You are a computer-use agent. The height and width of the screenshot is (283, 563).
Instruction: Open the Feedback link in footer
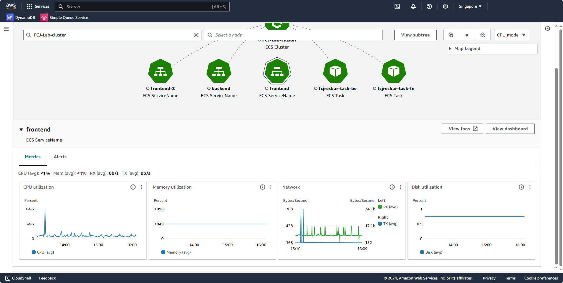pos(47,278)
